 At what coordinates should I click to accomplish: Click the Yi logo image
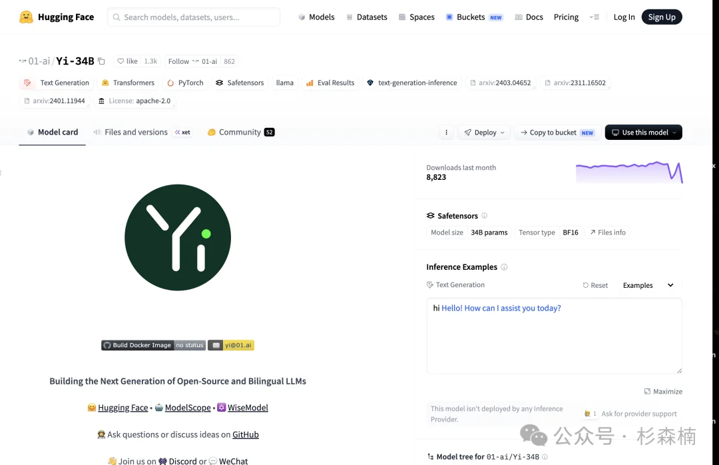click(178, 237)
